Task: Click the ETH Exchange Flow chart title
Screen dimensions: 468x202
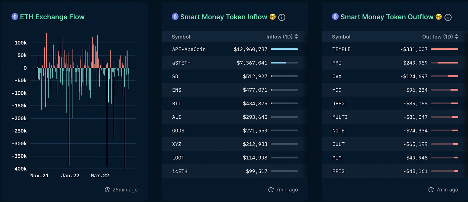Action: click(52, 17)
